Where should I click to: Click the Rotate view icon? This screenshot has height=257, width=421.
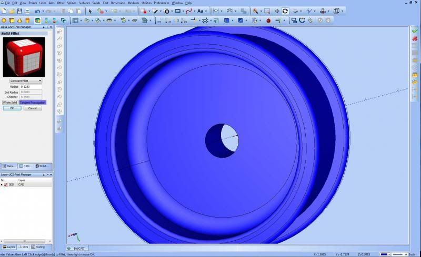pyautogui.click(x=285, y=11)
